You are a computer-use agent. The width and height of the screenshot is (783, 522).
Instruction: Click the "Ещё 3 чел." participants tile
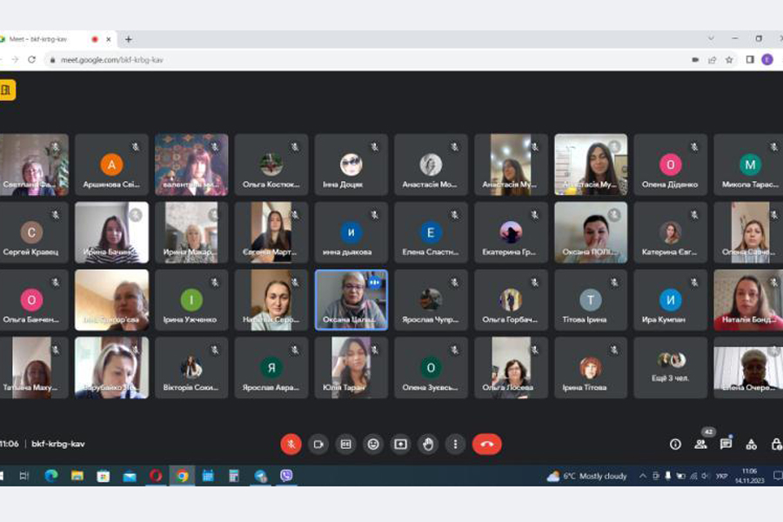tap(671, 368)
